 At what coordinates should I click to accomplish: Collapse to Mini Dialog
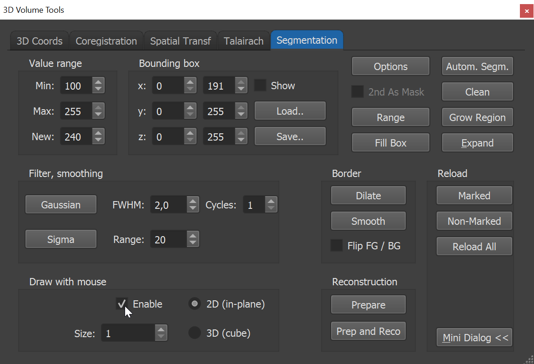click(474, 338)
